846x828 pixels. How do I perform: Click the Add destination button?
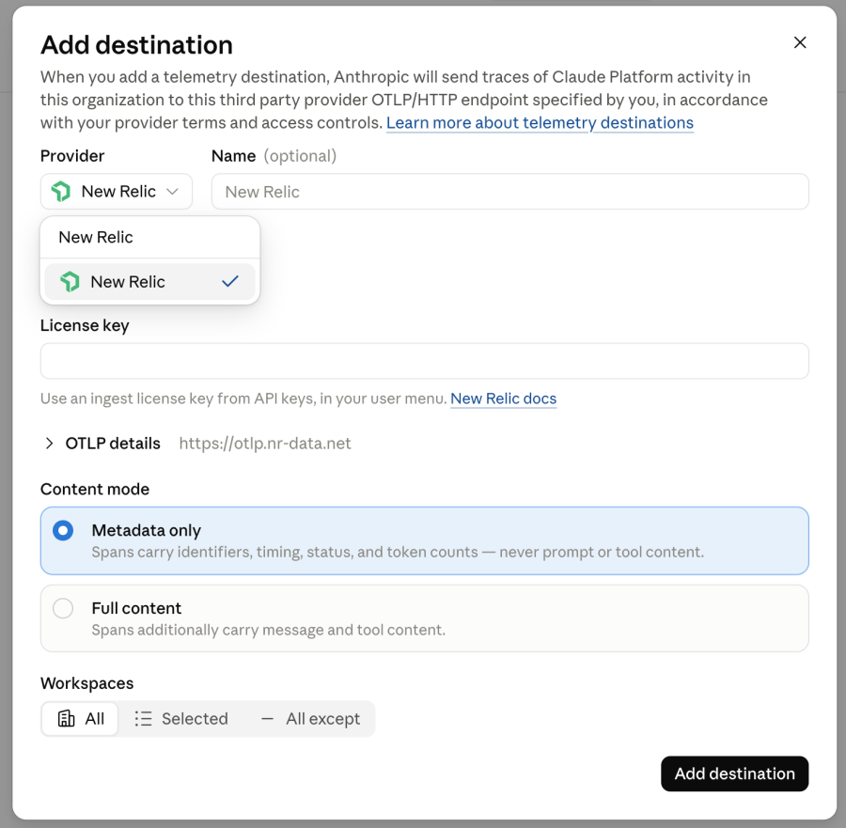click(734, 773)
